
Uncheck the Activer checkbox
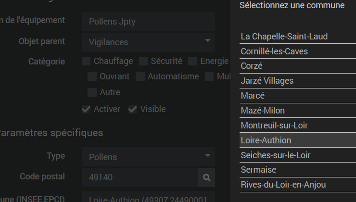click(x=86, y=109)
